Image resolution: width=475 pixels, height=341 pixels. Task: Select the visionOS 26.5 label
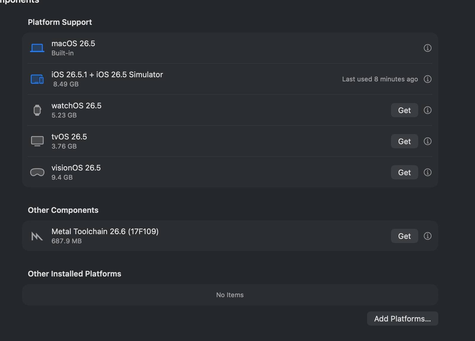point(76,168)
